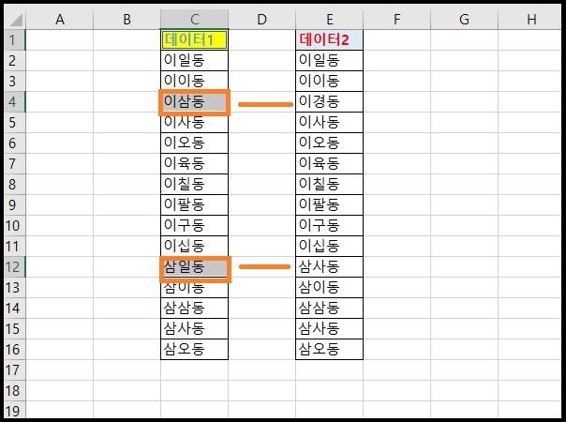Viewport: 566px width, 422px height.
Task: Select row 8 header
Action: click(x=14, y=184)
